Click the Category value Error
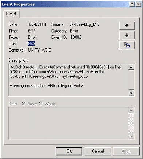This screenshot has height=159, width=143. pyautogui.click(x=74, y=31)
